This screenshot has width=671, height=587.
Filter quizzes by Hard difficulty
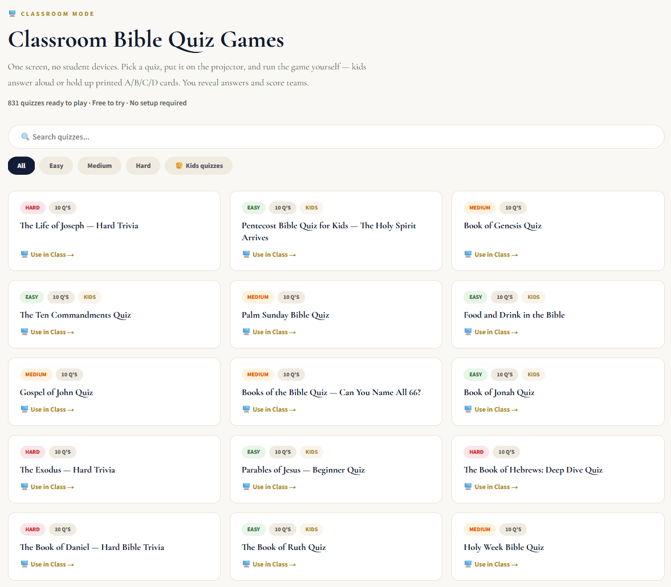(143, 166)
